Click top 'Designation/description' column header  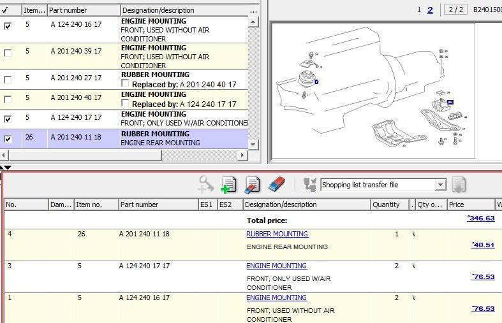coord(185,10)
